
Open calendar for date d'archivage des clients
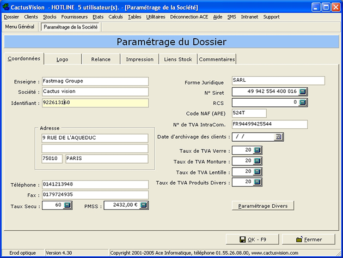279,137
